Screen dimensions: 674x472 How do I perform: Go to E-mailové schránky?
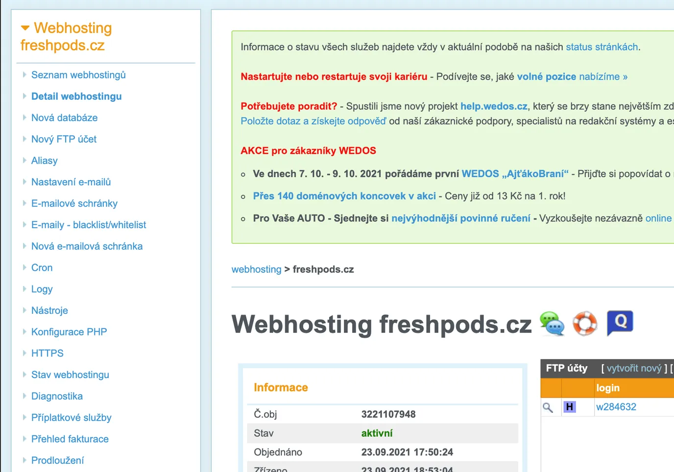pos(74,204)
